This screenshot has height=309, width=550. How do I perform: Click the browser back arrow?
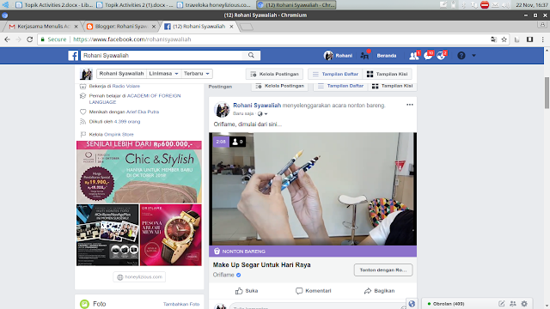8,39
